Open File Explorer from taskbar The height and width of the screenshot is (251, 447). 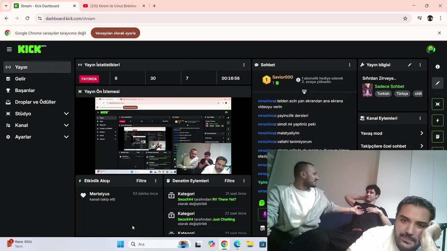tap(250, 244)
